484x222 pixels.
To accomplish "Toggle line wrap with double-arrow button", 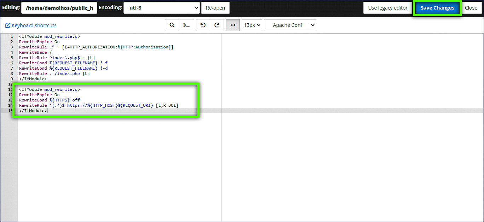I will point(232,25).
